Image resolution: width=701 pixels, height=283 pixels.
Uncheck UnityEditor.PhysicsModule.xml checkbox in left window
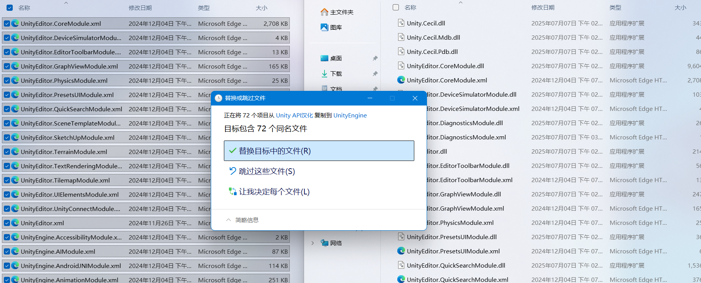click(7, 80)
